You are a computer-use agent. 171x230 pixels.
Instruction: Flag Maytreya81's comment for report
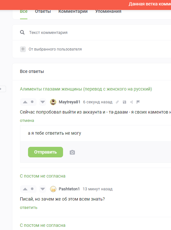(138, 102)
